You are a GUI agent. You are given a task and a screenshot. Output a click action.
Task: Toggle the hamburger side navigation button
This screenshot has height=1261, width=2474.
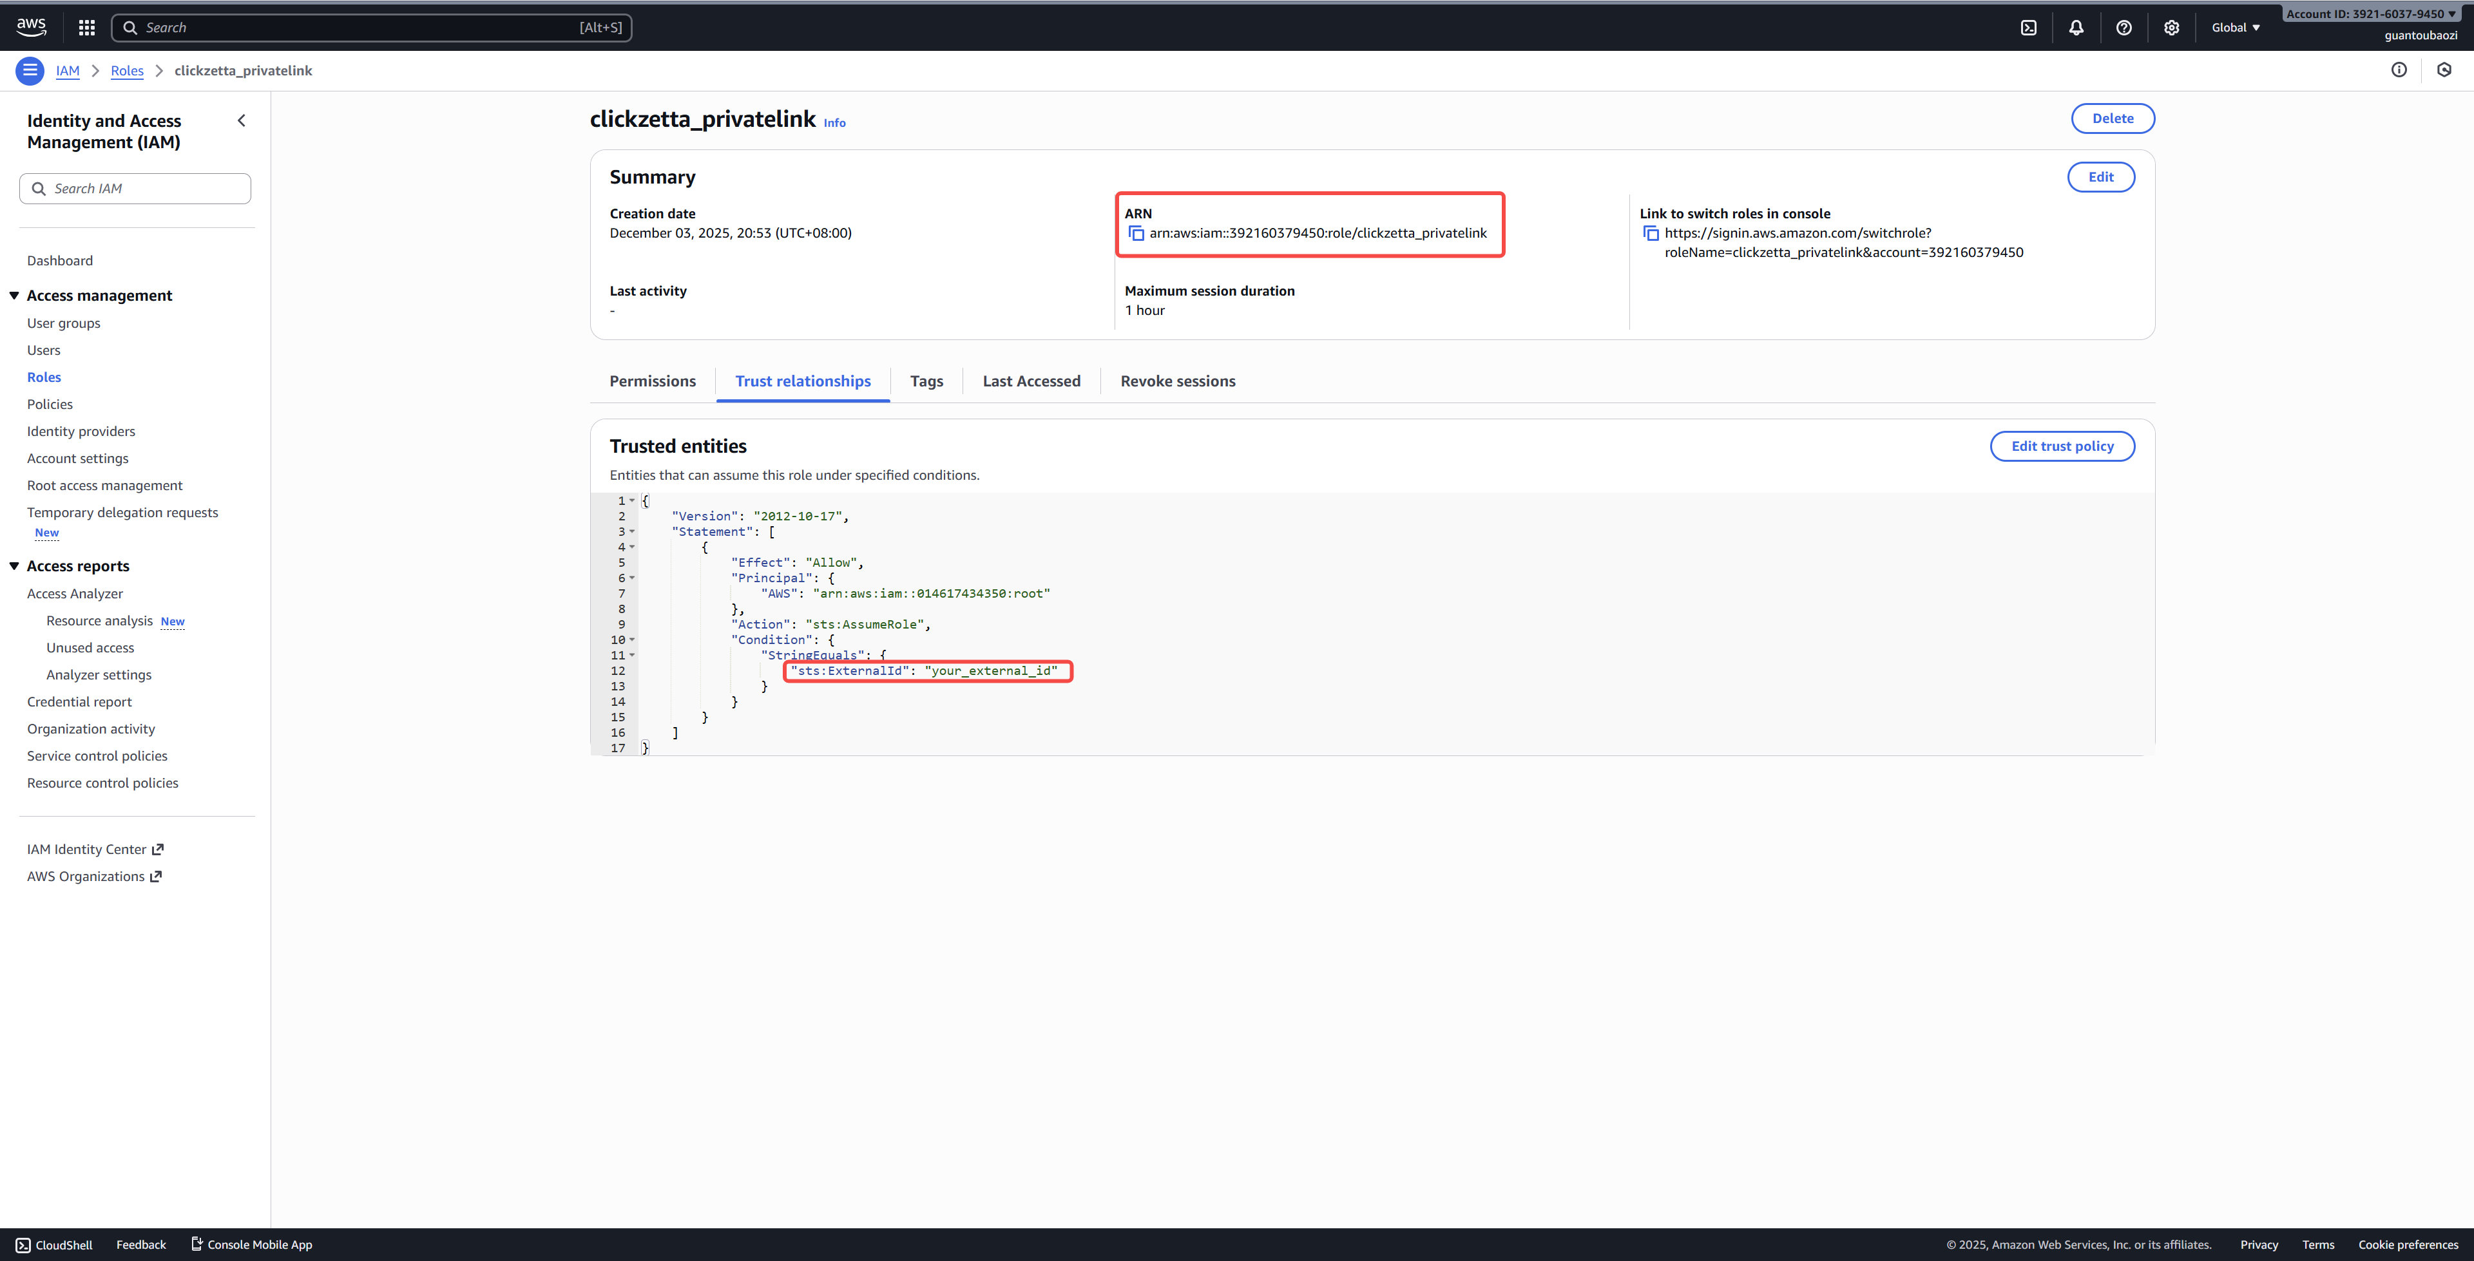(30, 70)
